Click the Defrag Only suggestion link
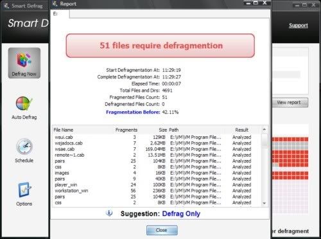Image resolution: width=321 pixels, height=239 pixels. 181,213
